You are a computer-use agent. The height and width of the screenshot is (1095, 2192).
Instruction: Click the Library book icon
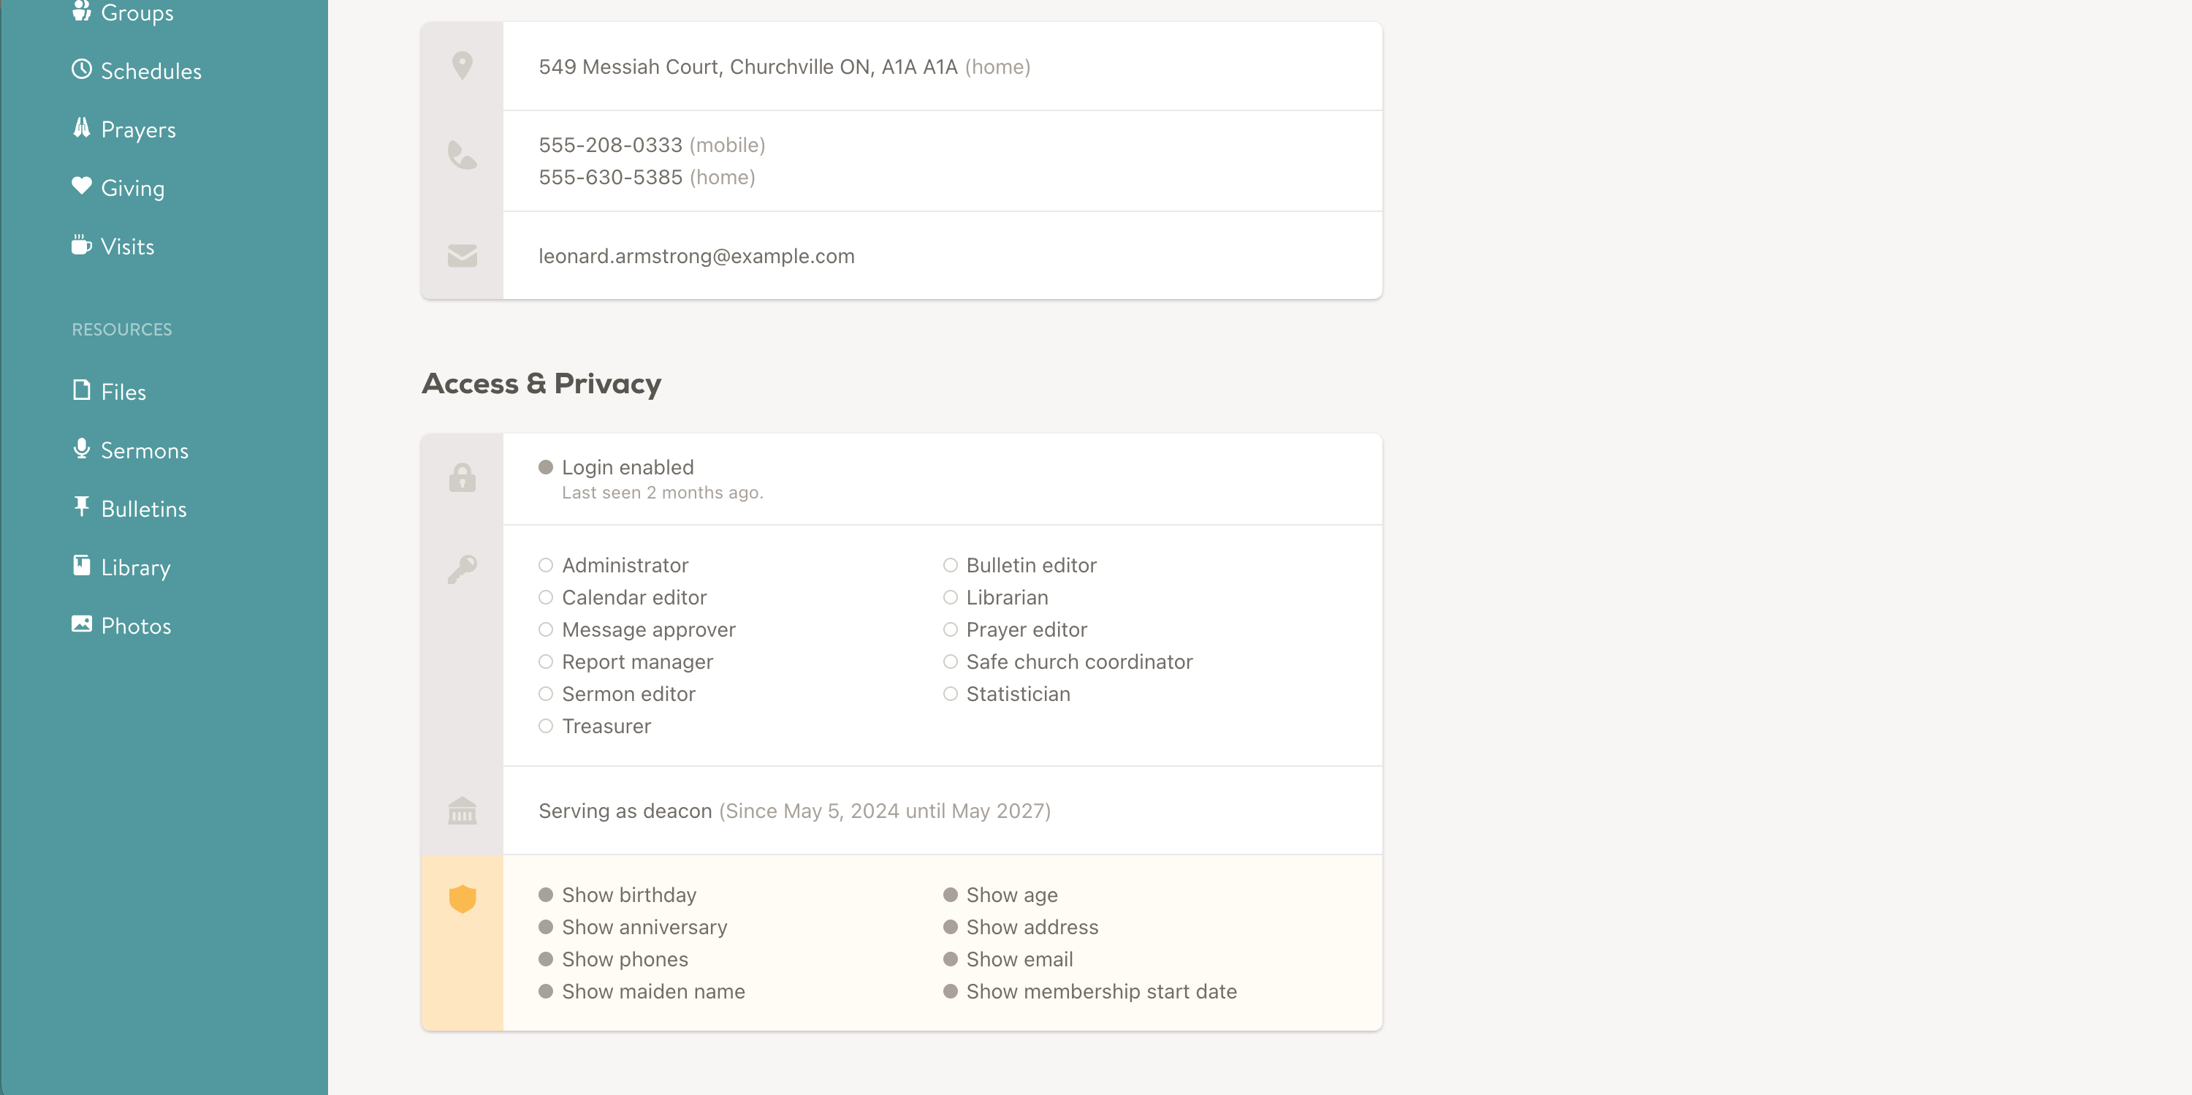(x=82, y=564)
